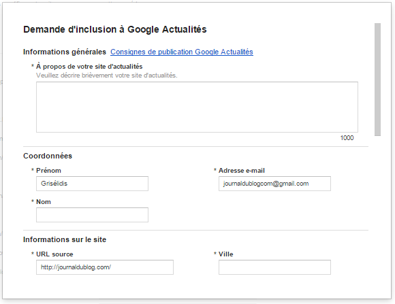
Task: Open Consignes de publication Google Actualités link
Action: 182,52
